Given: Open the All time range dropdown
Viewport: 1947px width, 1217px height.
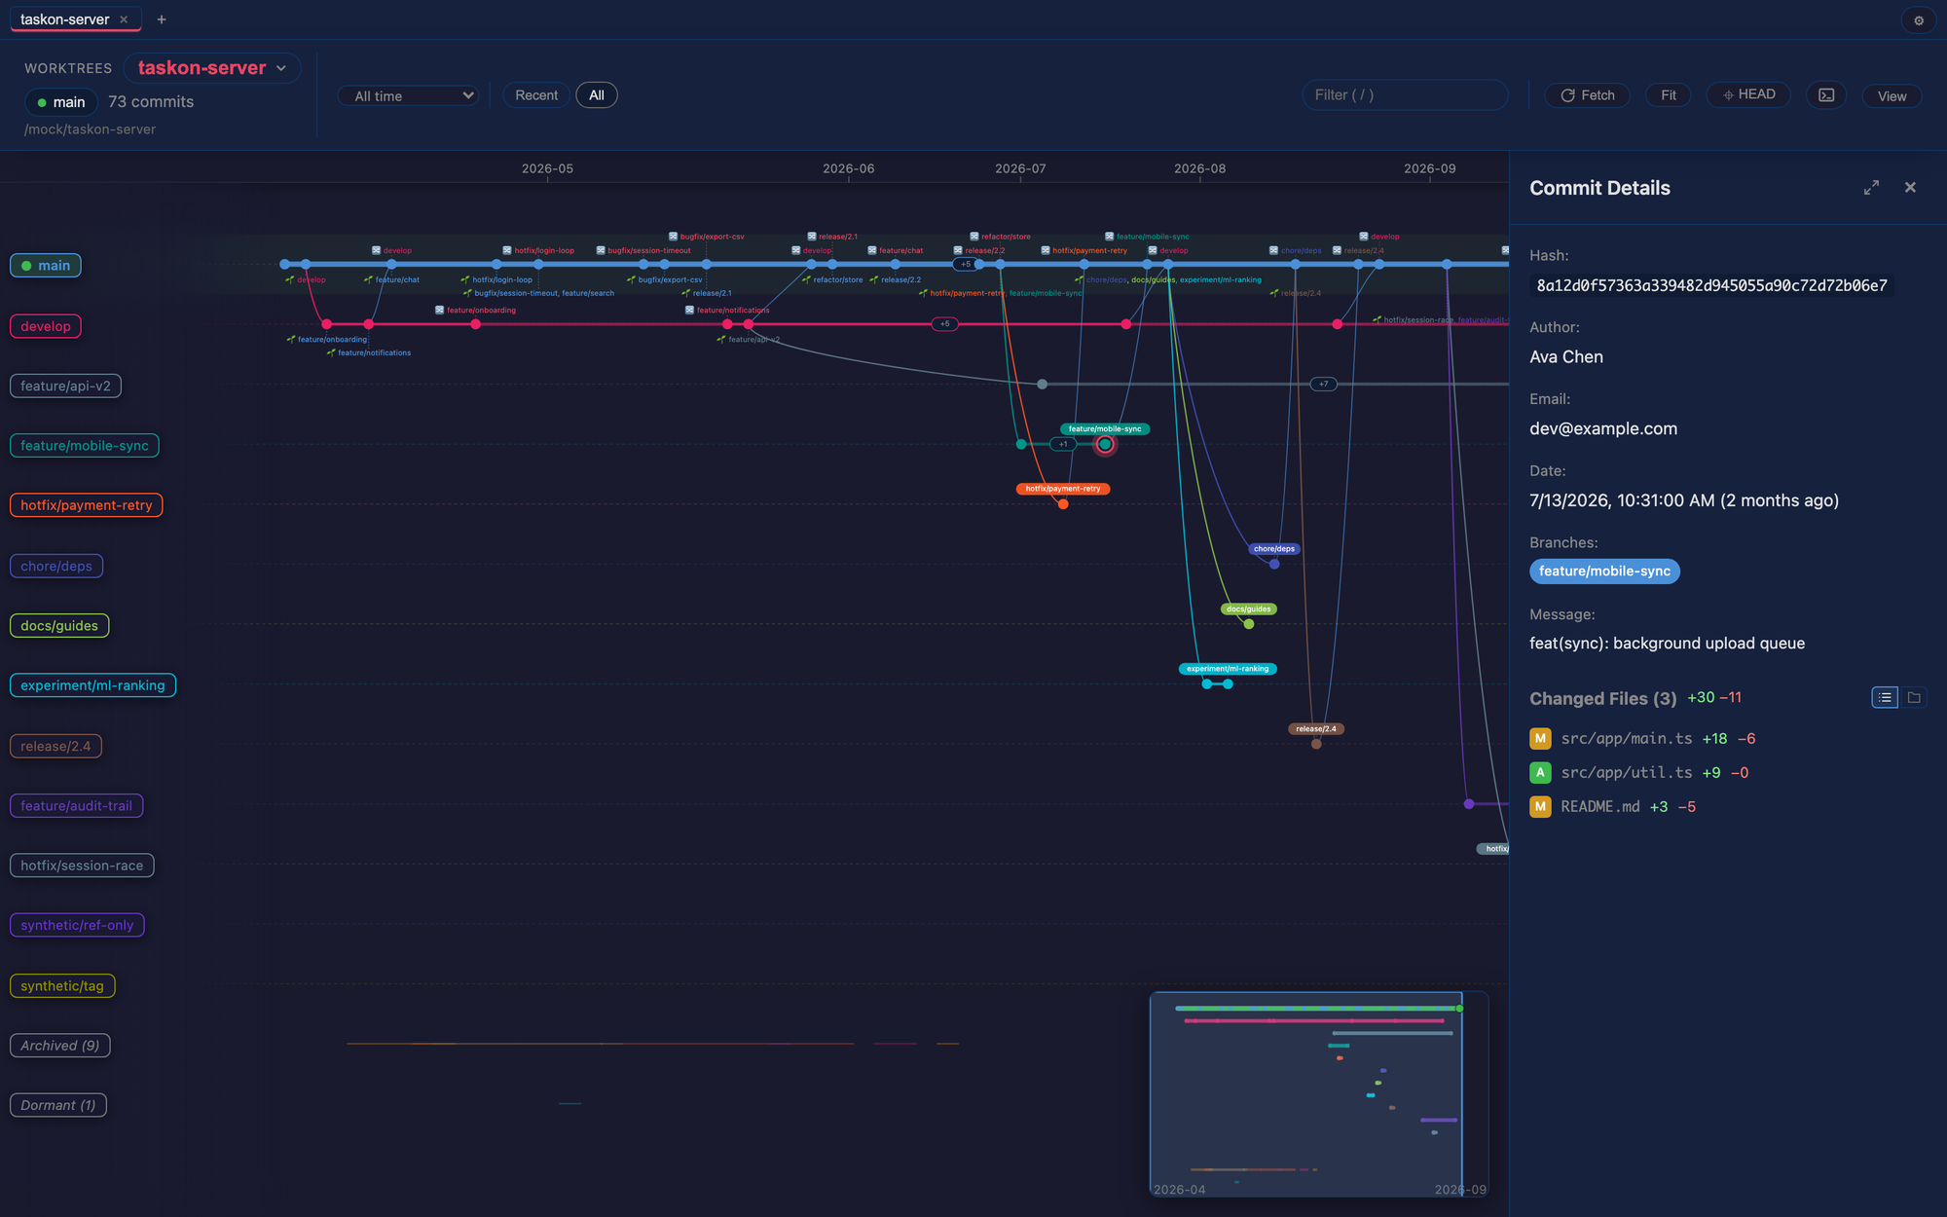Looking at the screenshot, I should pos(408,95).
